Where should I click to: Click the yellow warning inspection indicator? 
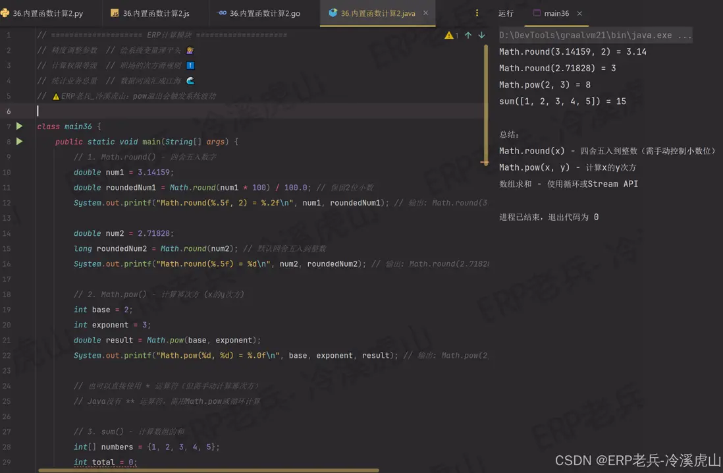[x=451, y=35]
